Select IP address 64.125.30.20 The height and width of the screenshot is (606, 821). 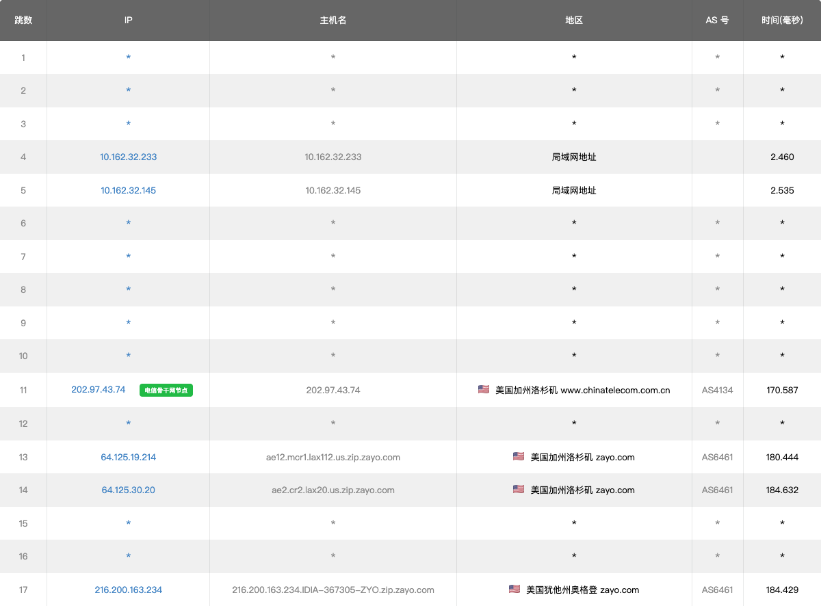coord(128,490)
